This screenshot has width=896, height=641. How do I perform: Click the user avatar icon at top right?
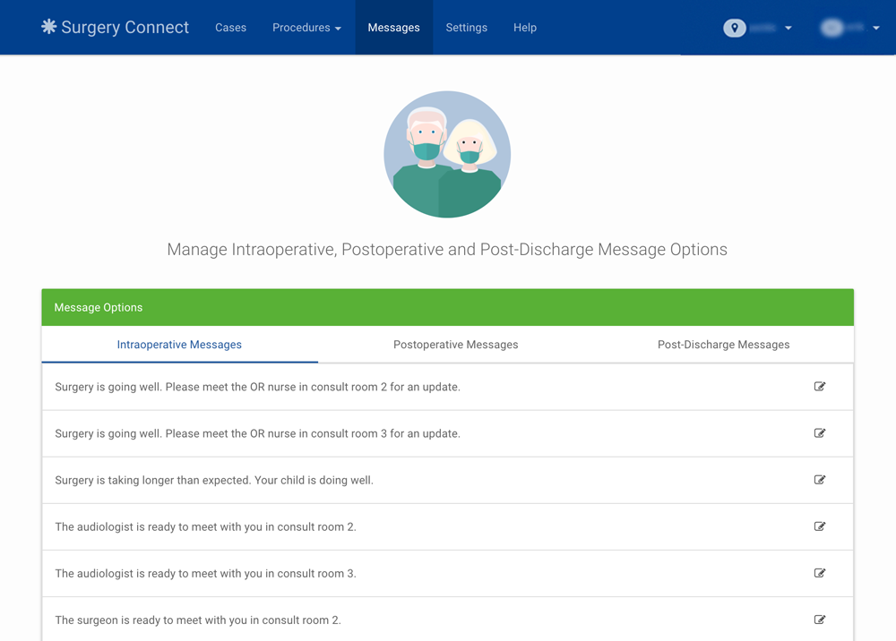(x=831, y=28)
